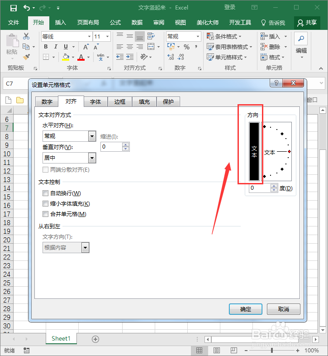
Task: Click the zoom slider handle in status bar
Action: coord(272,350)
